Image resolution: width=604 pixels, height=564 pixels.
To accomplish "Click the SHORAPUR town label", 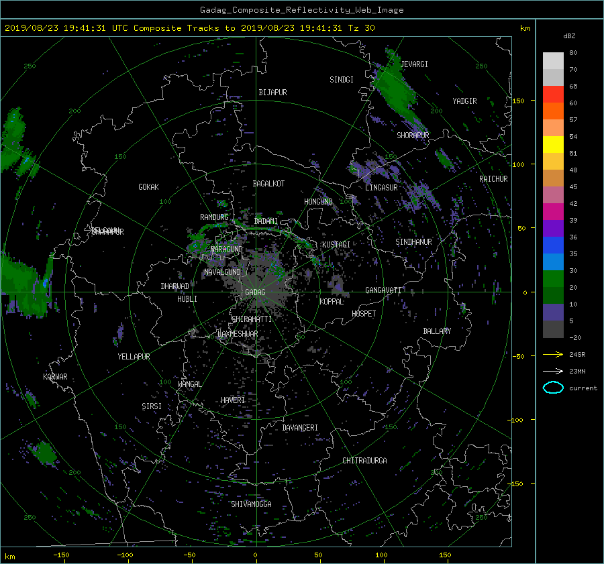I will [413, 135].
